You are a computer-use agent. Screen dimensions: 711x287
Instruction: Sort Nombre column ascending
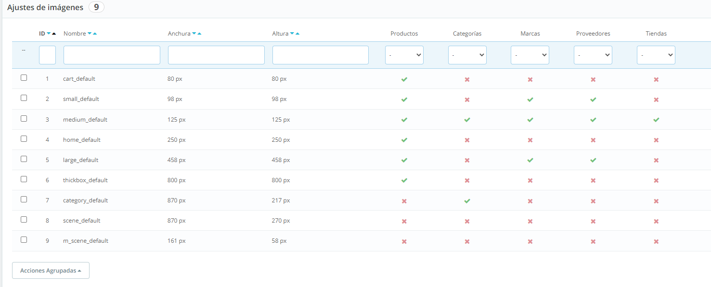(95, 34)
